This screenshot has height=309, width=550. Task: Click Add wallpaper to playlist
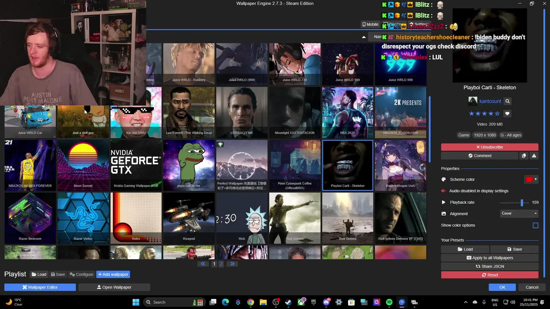point(113,275)
